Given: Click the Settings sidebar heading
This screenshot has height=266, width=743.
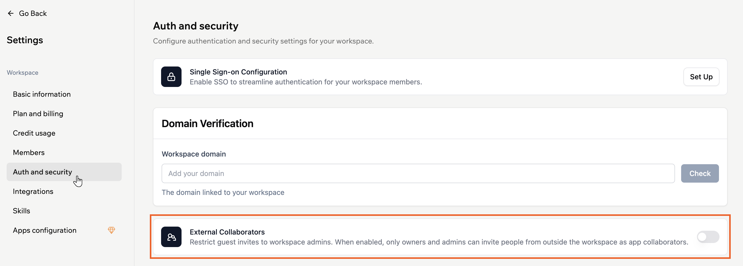Looking at the screenshot, I should pos(25,40).
